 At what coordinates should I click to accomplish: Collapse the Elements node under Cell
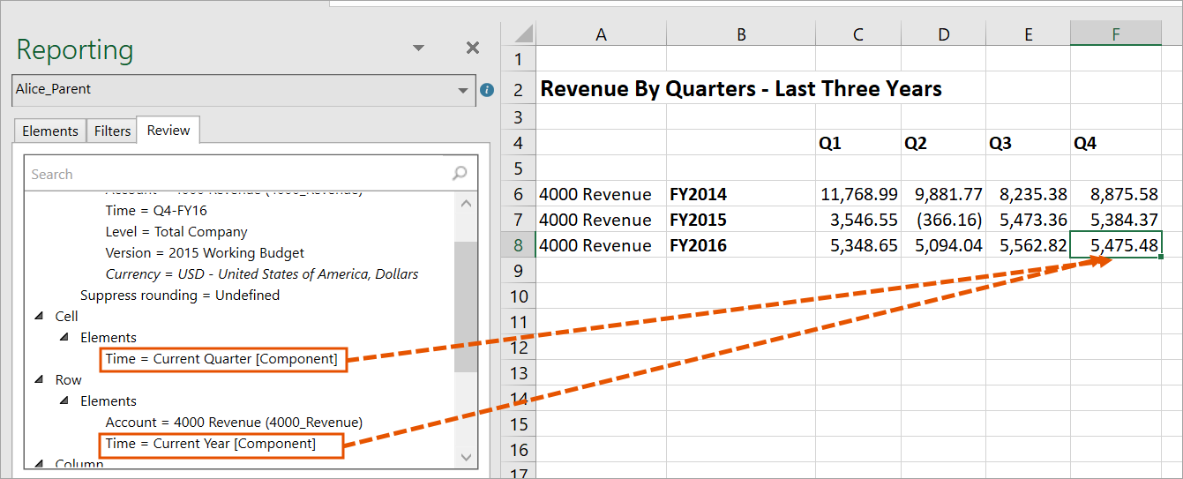(64, 338)
